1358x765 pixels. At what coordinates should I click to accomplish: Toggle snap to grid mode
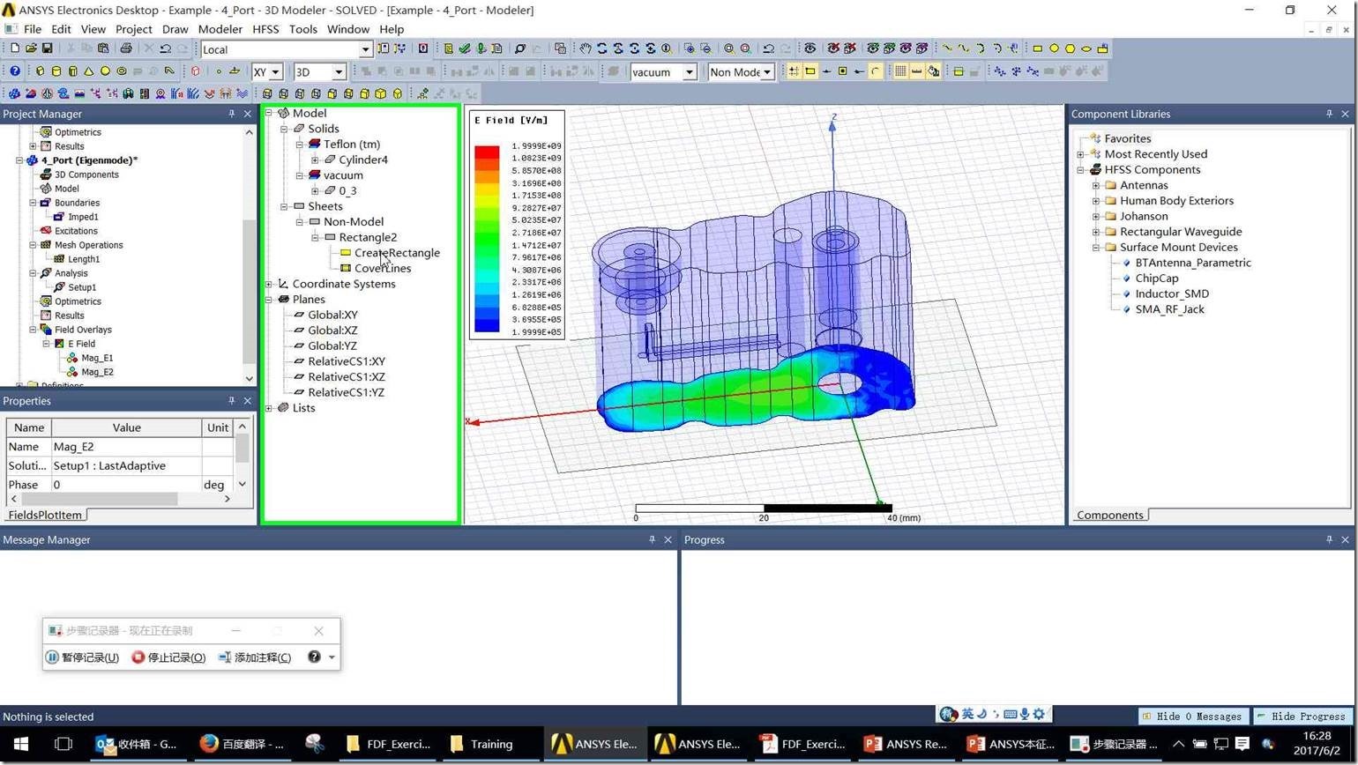[794, 71]
